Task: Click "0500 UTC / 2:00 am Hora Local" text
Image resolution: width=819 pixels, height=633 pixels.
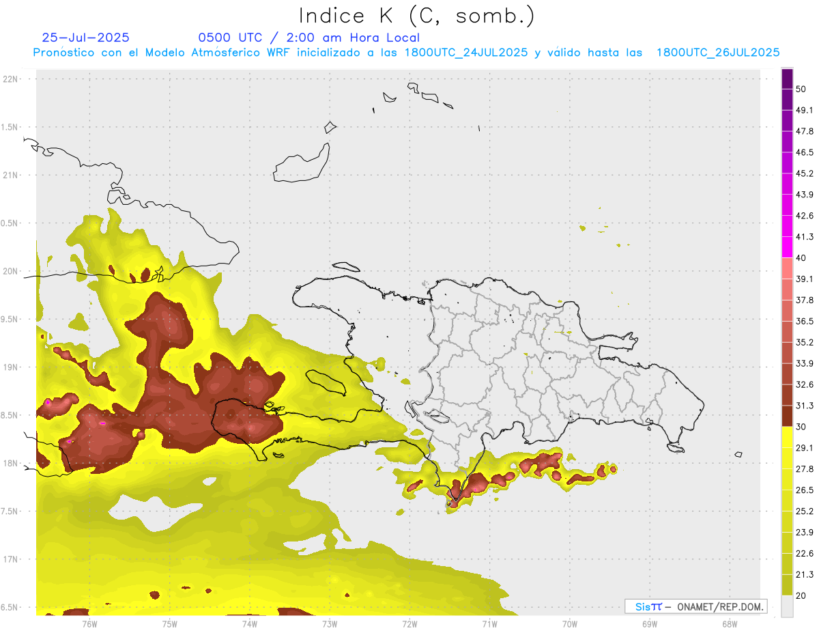Action: tap(309, 38)
